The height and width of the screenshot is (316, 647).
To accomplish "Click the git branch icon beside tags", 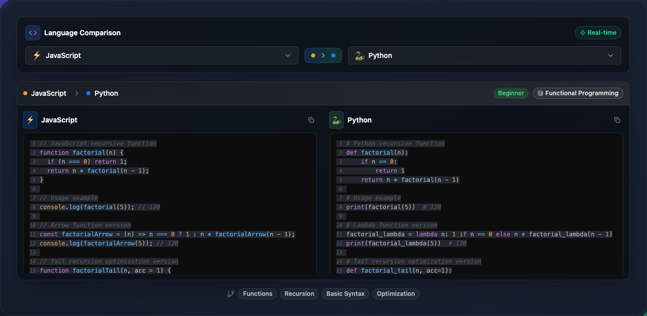I will point(231,294).
